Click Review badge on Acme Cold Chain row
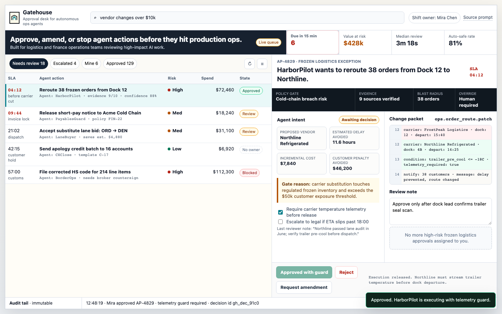The width and height of the screenshot is (502, 314). pos(249,114)
